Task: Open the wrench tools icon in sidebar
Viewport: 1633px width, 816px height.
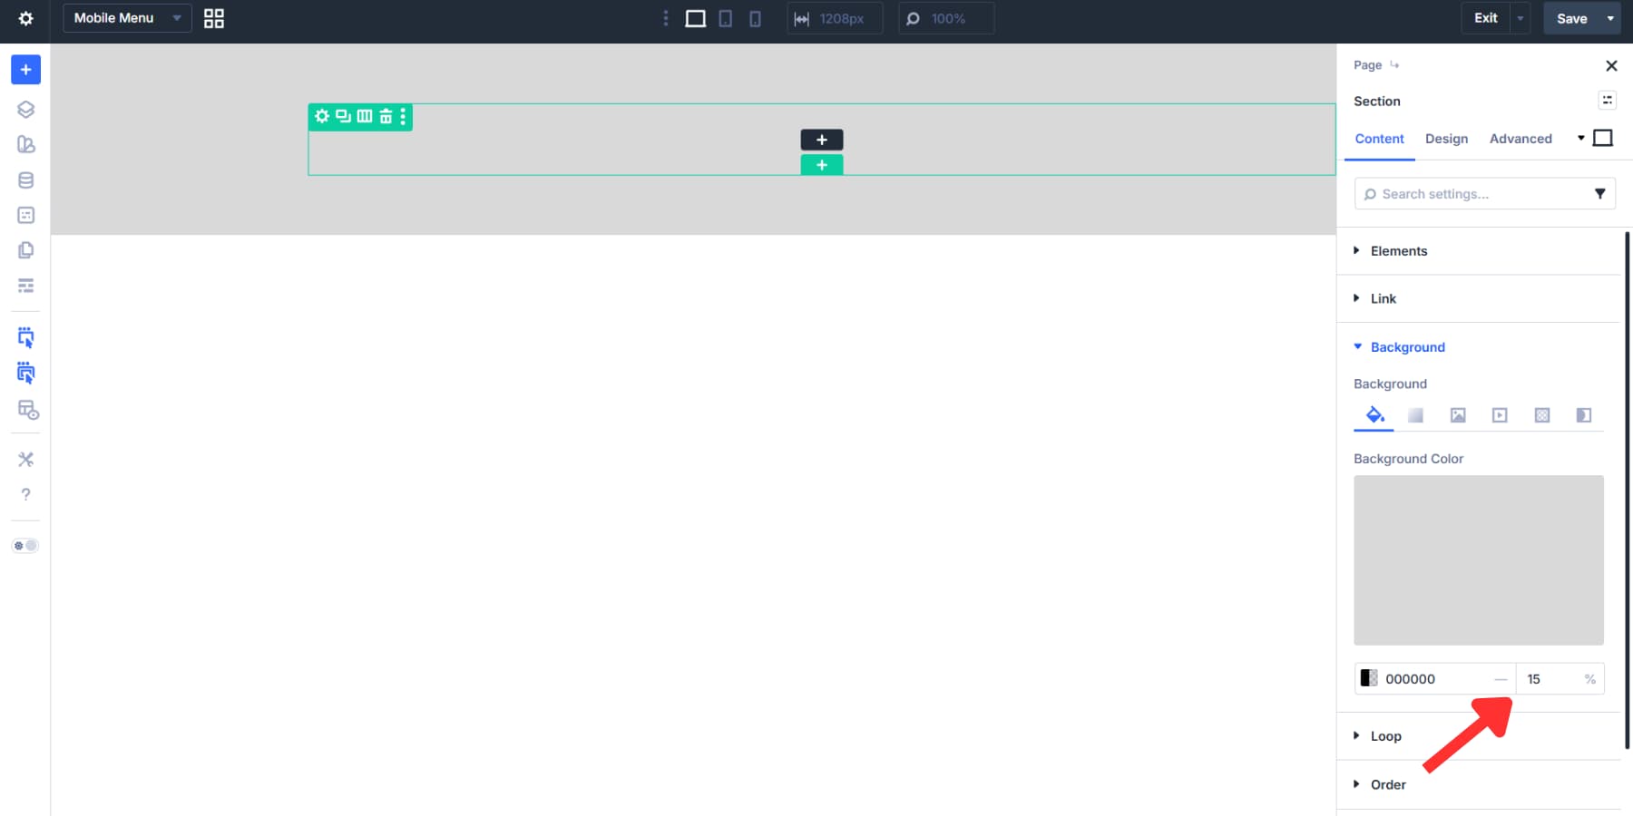Action: click(x=25, y=459)
